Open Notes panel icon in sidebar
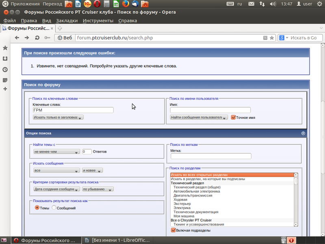The image size is (325, 244). click(x=5, y=80)
